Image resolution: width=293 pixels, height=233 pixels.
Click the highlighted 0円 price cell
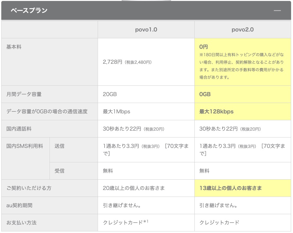[204, 47]
